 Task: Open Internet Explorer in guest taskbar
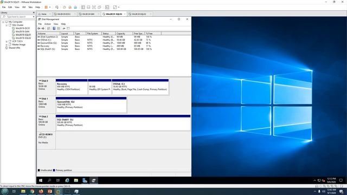(67, 180)
